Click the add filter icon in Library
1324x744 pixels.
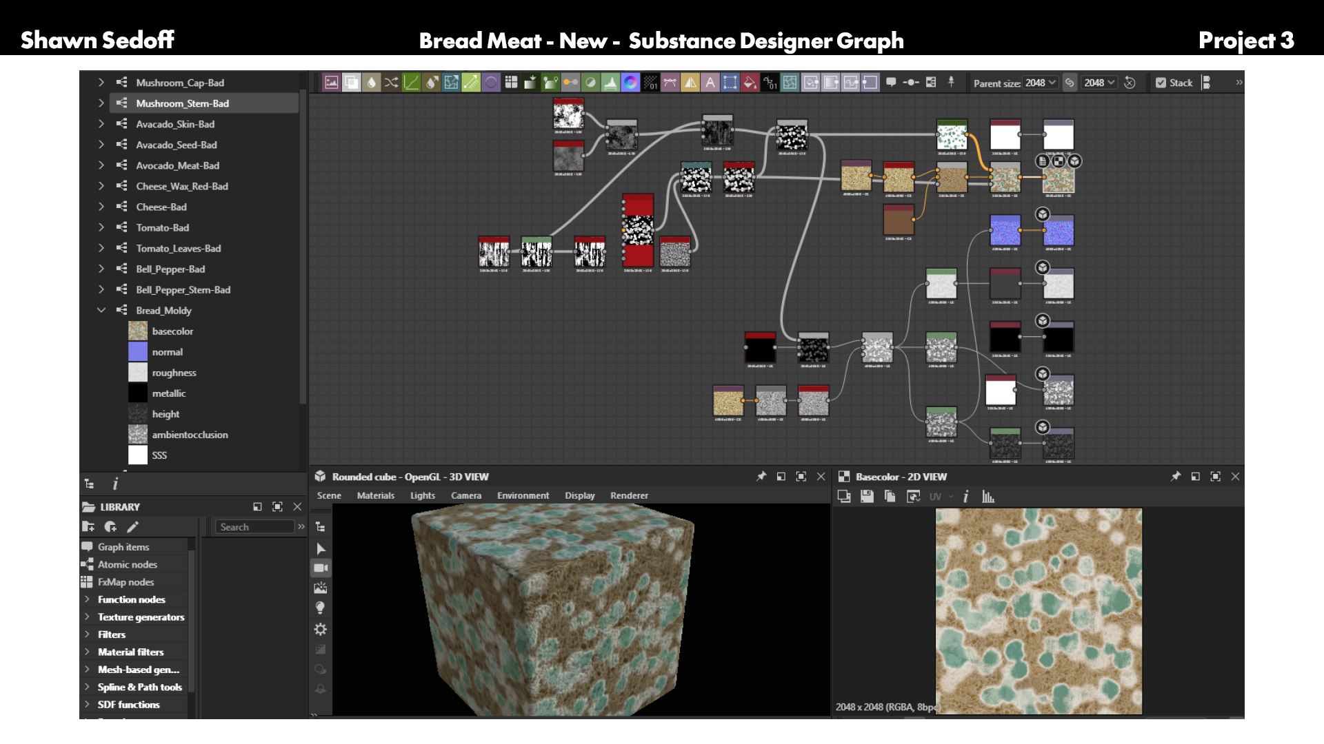point(110,527)
